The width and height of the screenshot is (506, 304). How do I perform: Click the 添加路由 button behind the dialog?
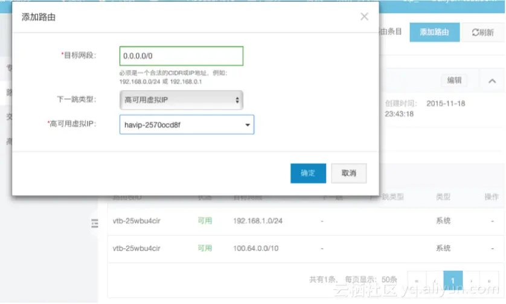pos(434,32)
